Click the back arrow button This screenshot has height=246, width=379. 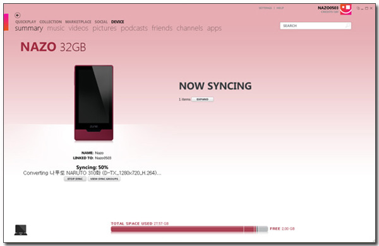coord(18,15)
